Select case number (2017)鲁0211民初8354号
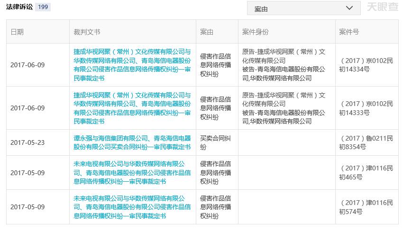This screenshot has width=403, height=231. [366, 142]
